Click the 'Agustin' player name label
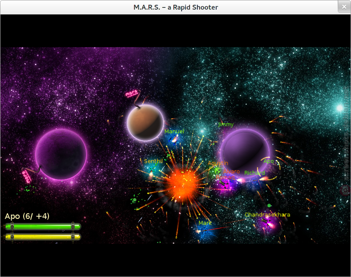 click(x=218, y=163)
